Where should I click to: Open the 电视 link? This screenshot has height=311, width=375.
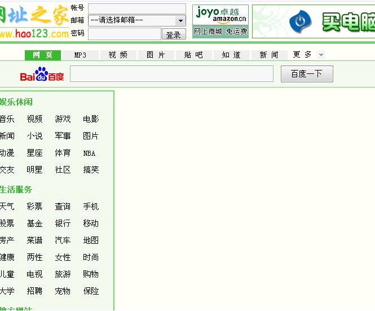click(x=34, y=274)
